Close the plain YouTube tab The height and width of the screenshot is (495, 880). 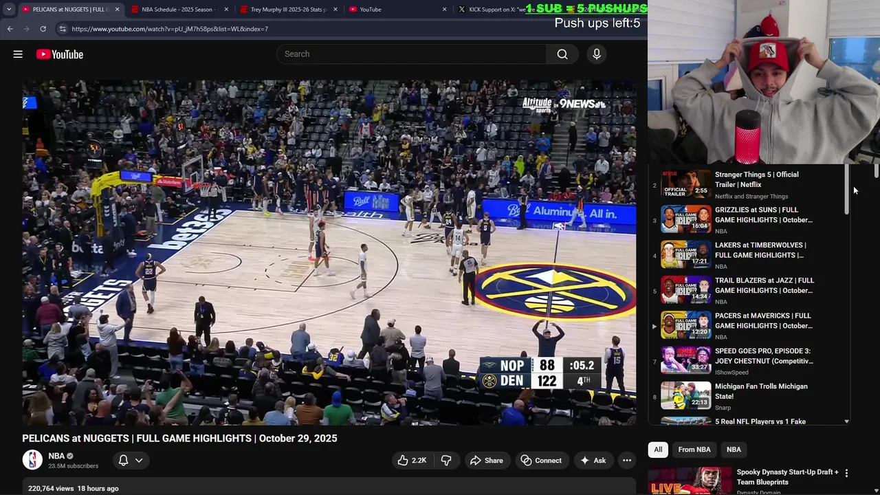[x=444, y=10]
